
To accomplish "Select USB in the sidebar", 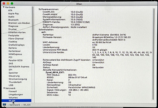I will 11,85.
